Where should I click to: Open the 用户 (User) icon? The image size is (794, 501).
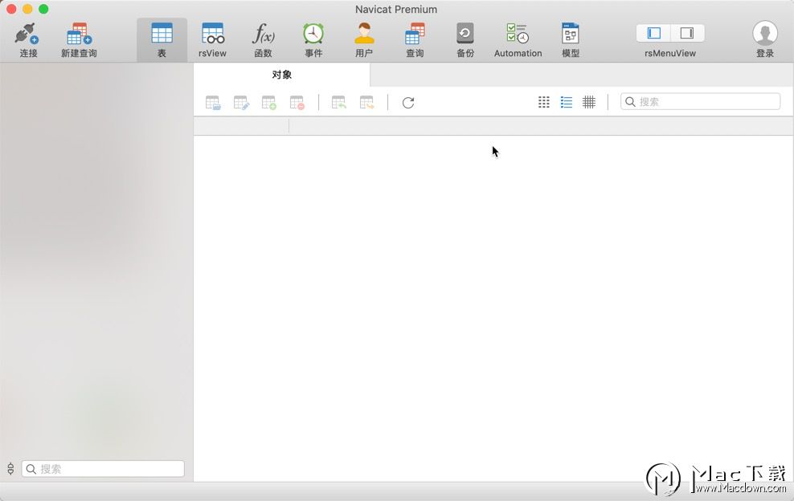(364, 34)
